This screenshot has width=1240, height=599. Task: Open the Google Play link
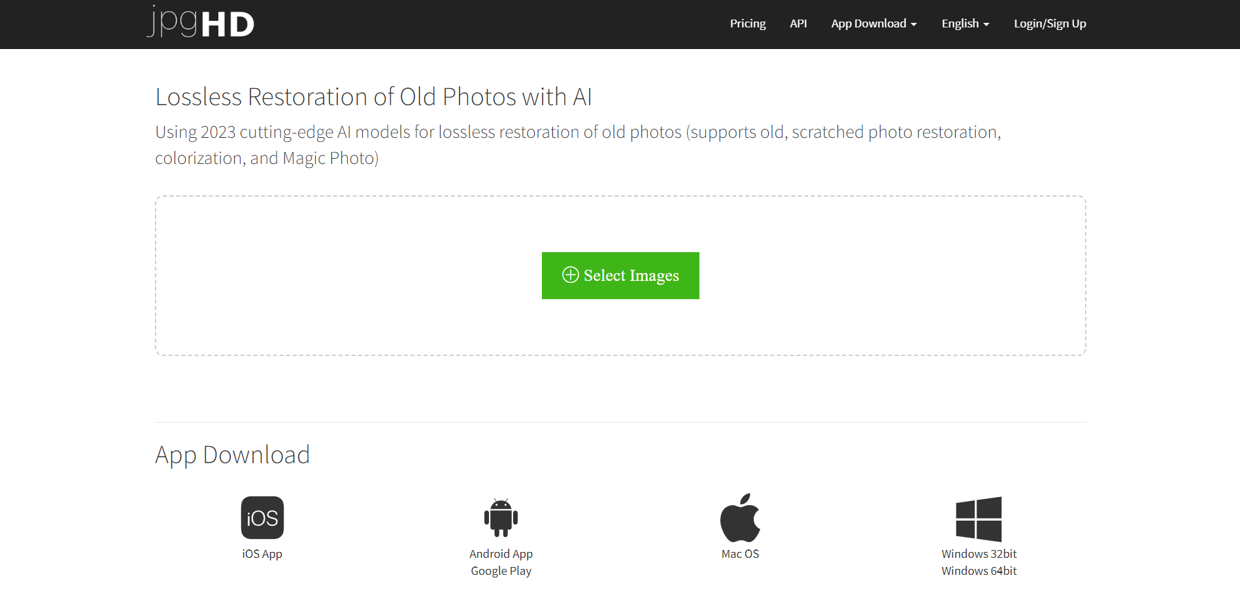point(501,570)
